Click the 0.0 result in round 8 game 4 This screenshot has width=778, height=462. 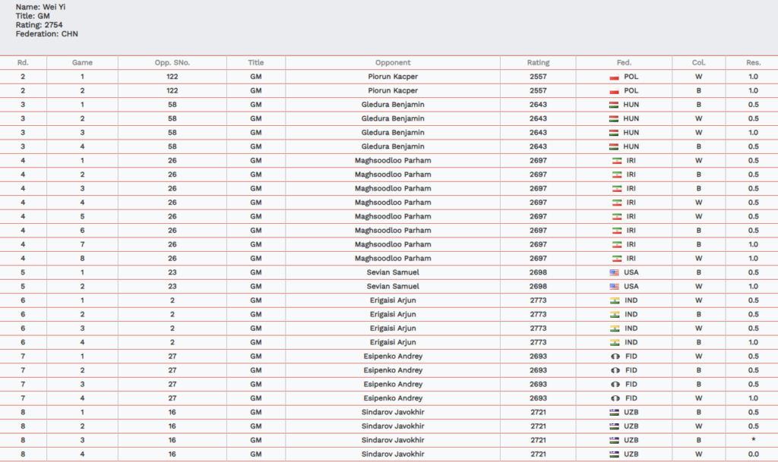(x=753, y=454)
